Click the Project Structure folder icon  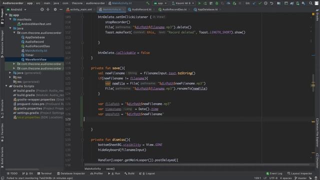pyautogui.click(x=278, y=3)
